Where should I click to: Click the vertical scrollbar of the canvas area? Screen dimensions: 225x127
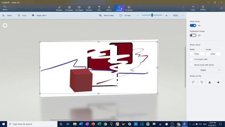tap(185, 67)
